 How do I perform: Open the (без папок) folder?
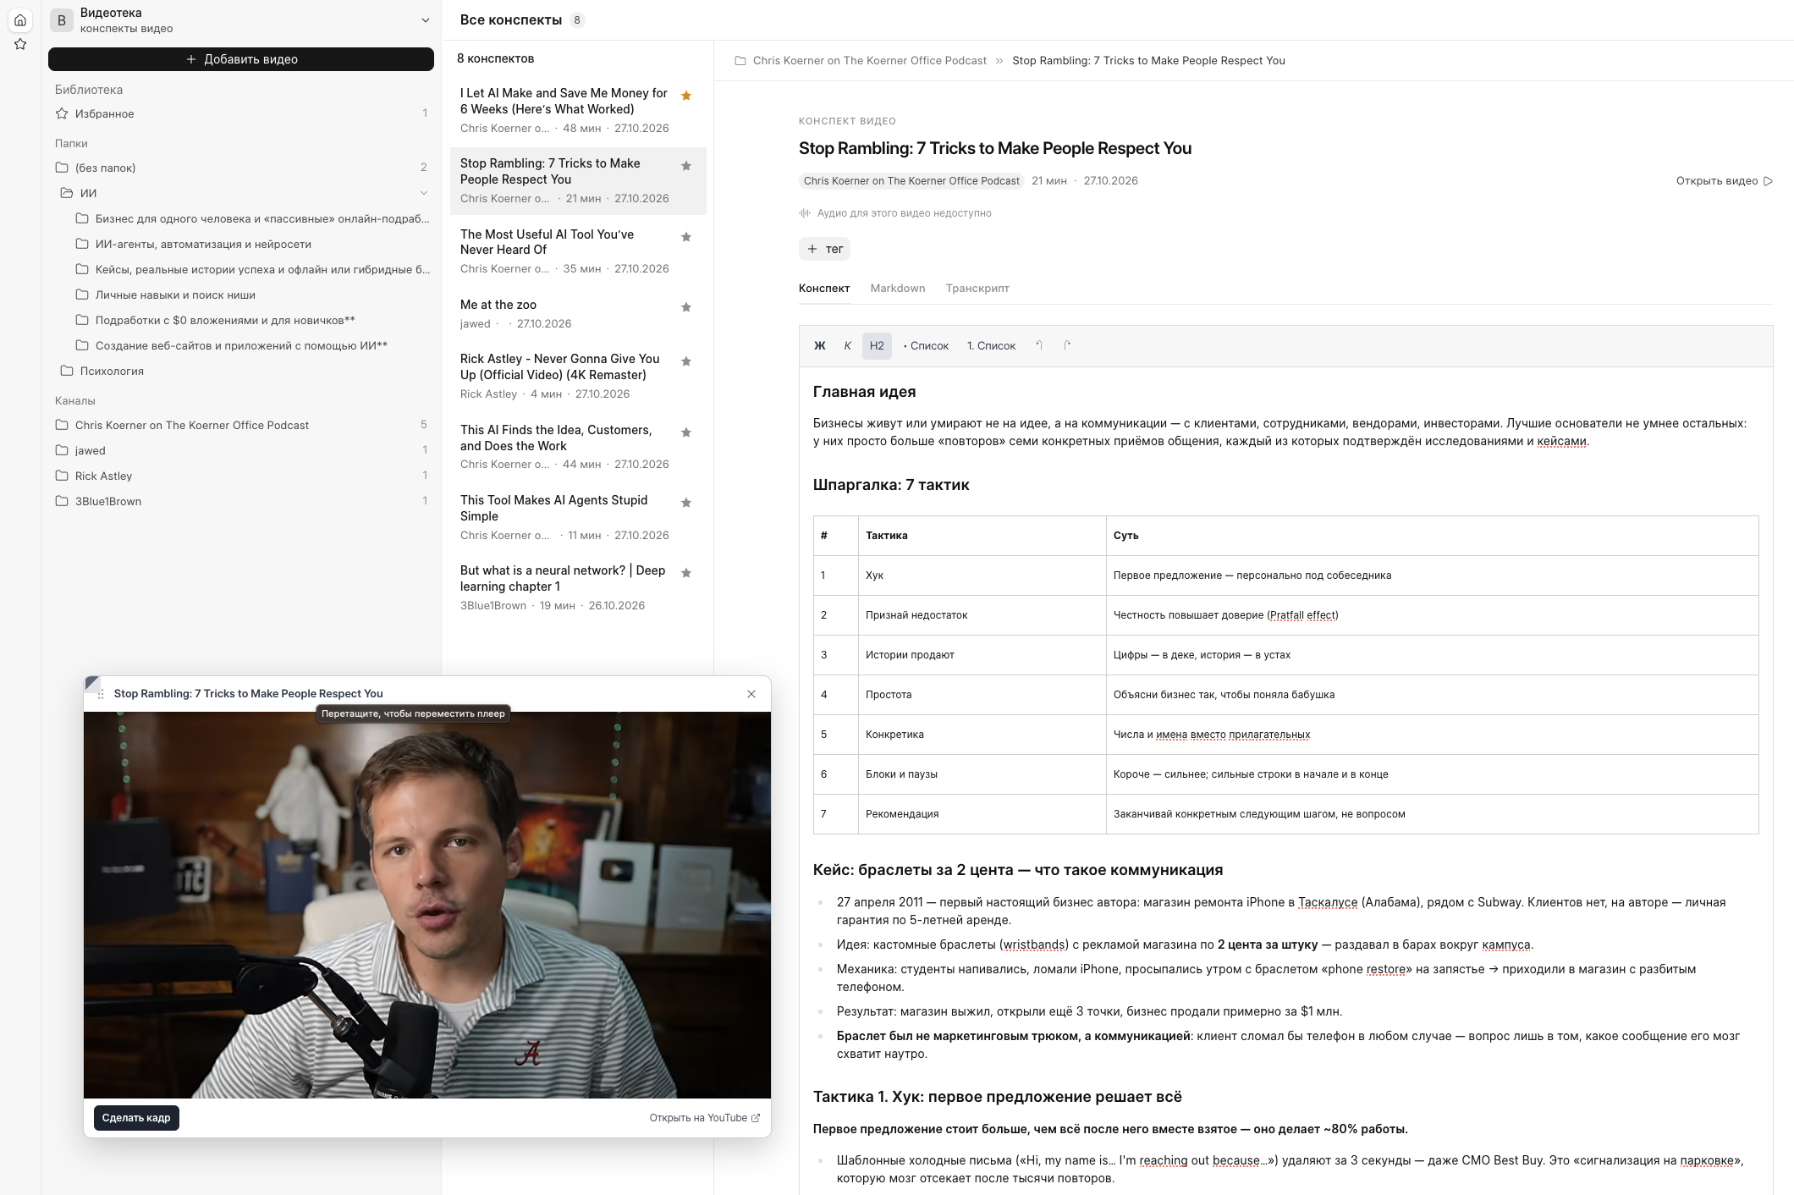[x=241, y=168]
